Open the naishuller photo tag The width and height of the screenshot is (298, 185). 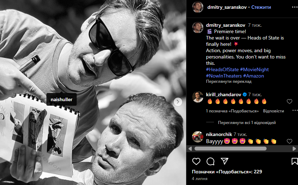click(61, 99)
